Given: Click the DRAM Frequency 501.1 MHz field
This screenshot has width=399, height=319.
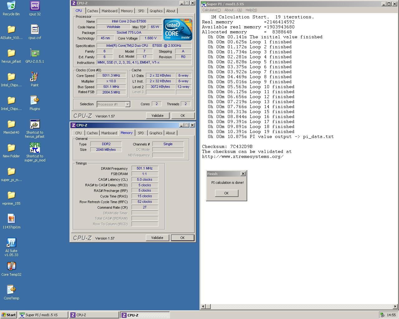Looking at the screenshot, I should coord(145,168).
